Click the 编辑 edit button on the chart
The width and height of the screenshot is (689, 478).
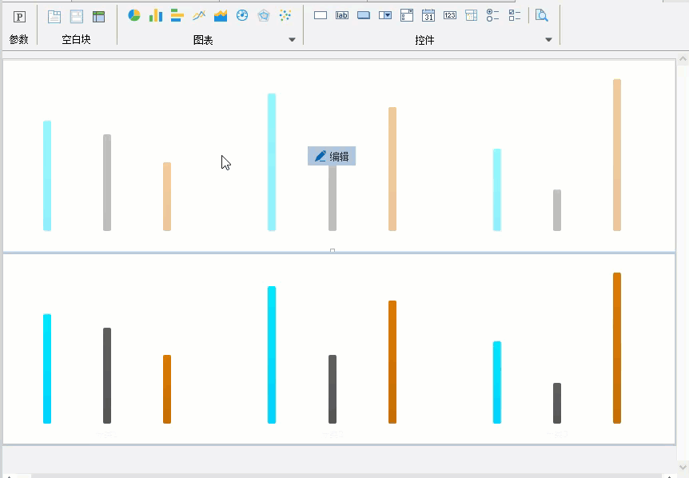332,156
